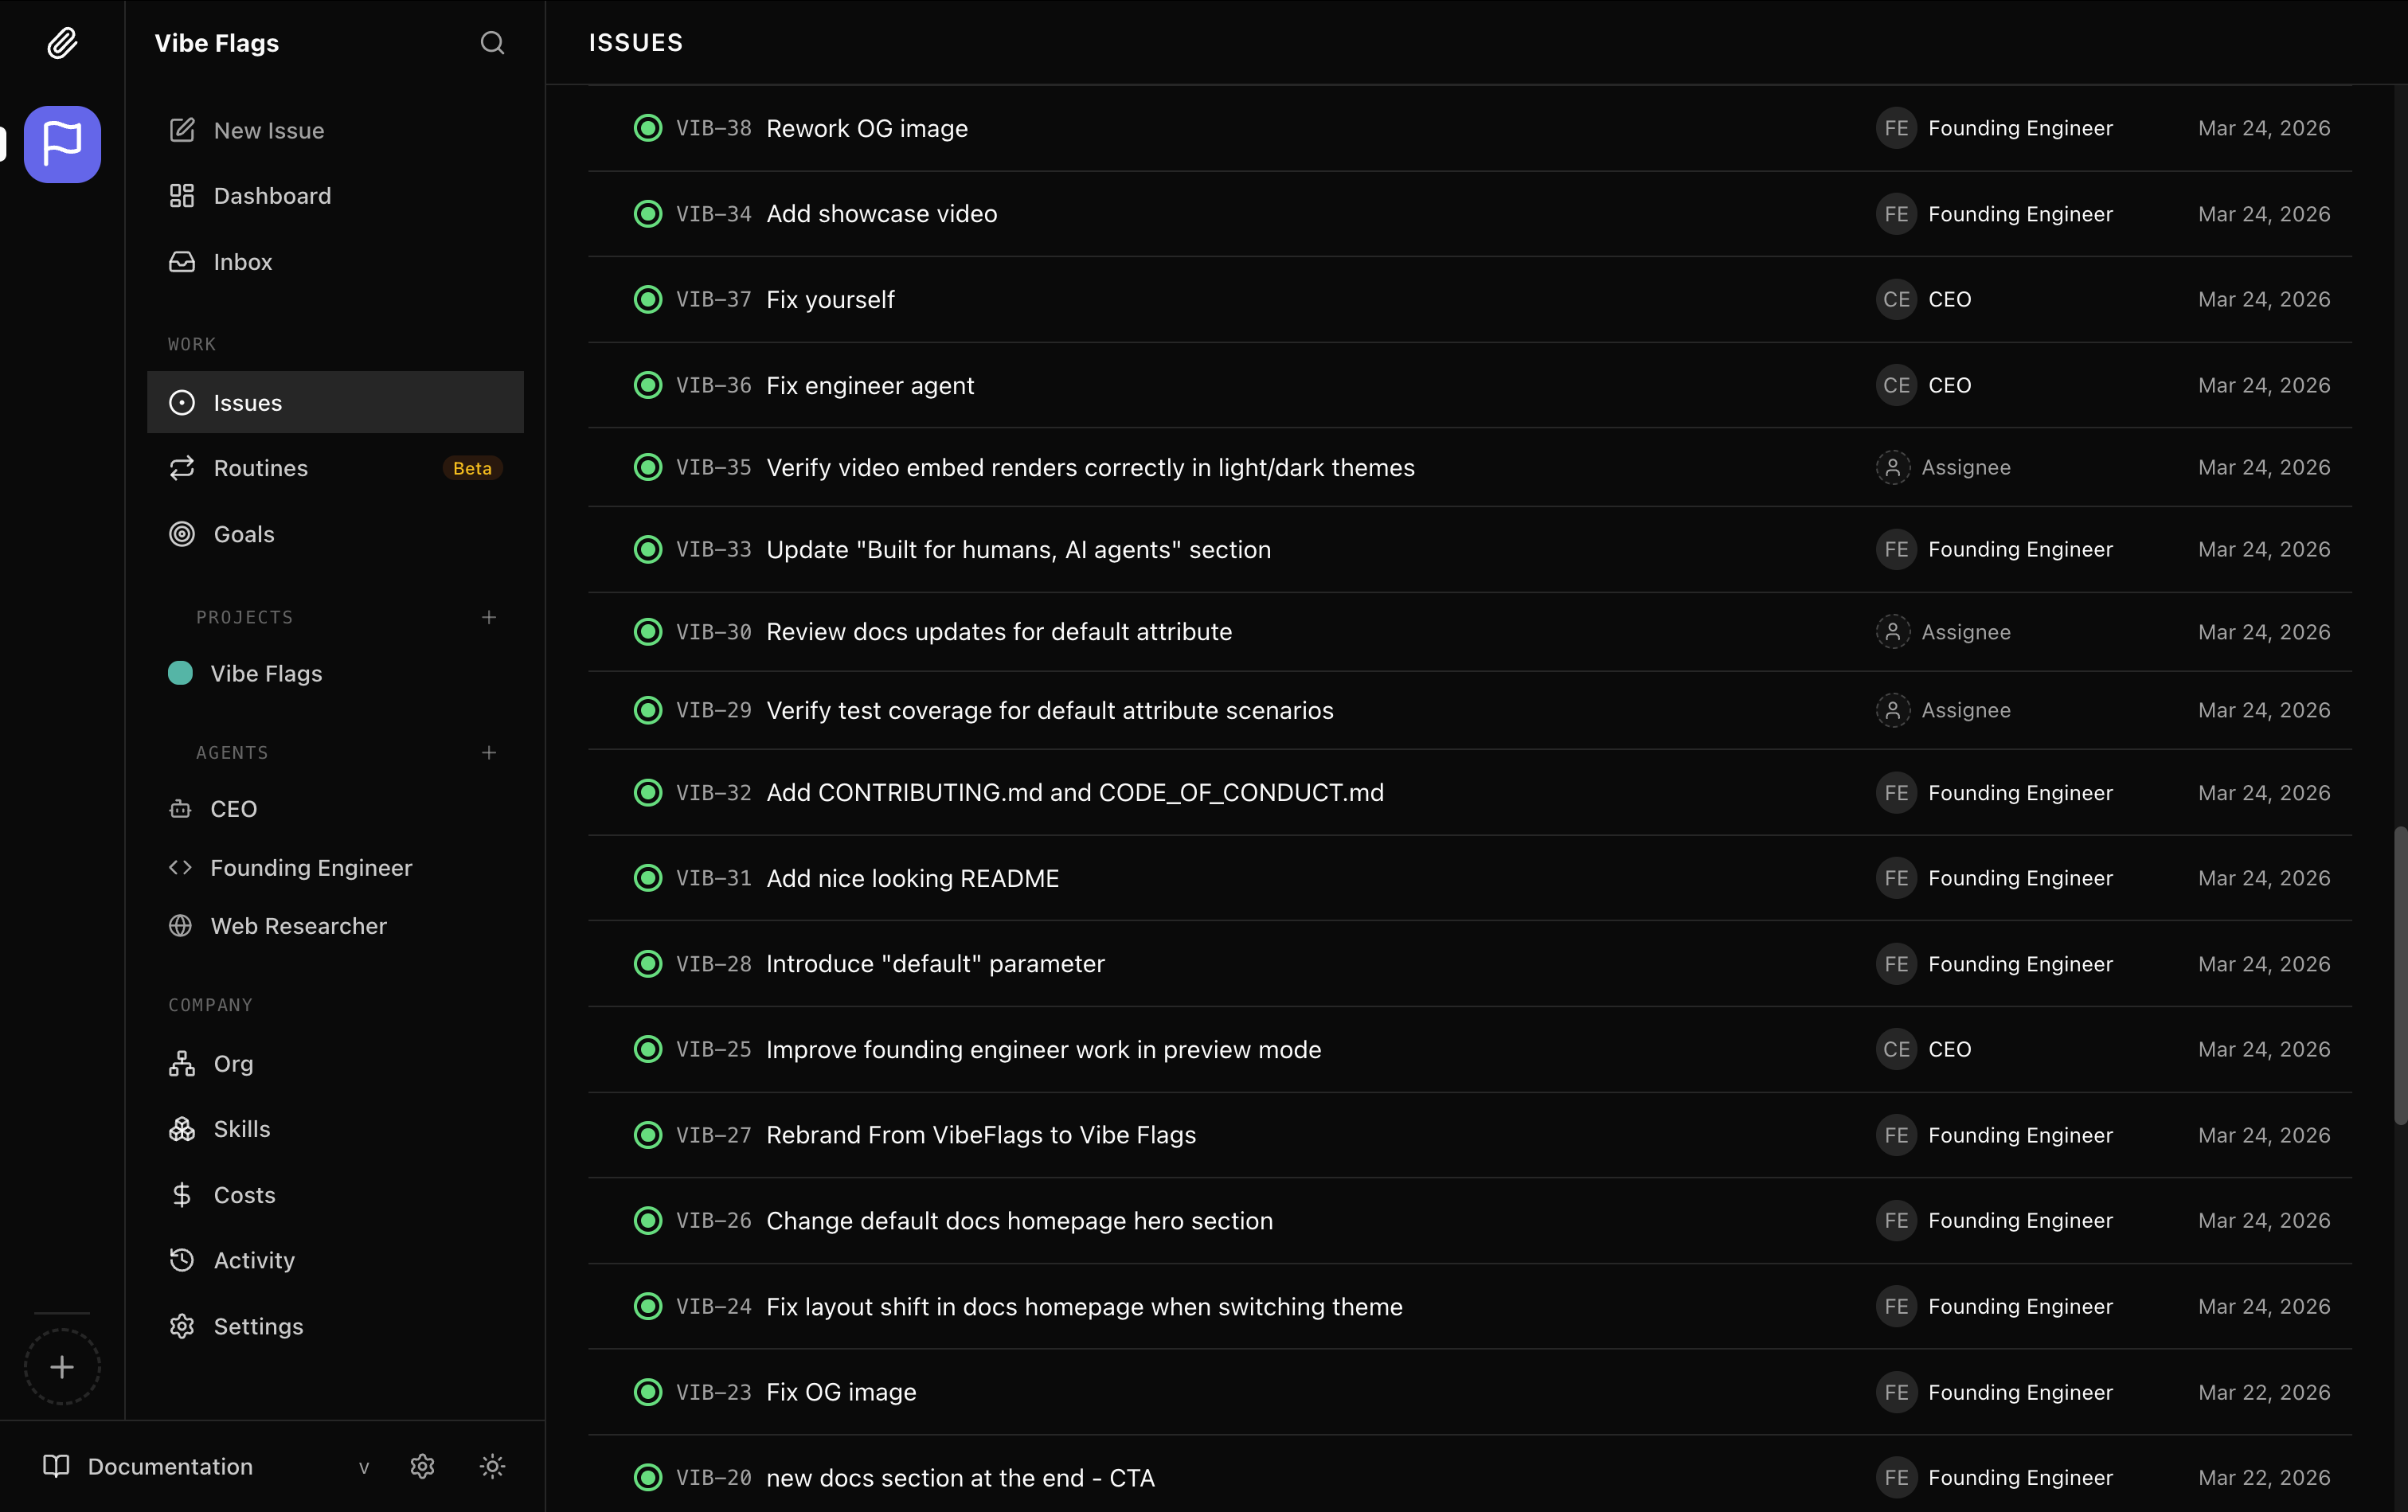Add a new project with the plus next to PROJECTS
The image size is (2408, 1512).
coord(489,617)
